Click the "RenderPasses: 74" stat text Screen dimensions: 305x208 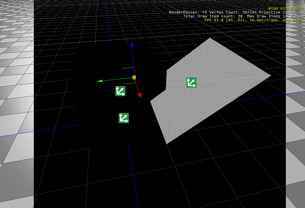[x=188, y=12]
